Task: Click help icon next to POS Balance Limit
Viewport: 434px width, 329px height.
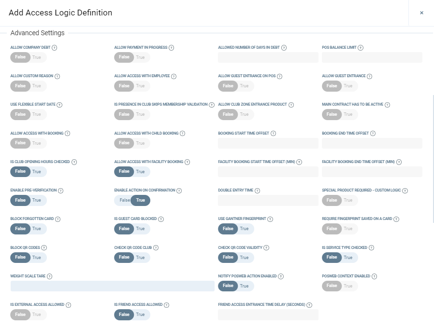Action: click(x=361, y=48)
